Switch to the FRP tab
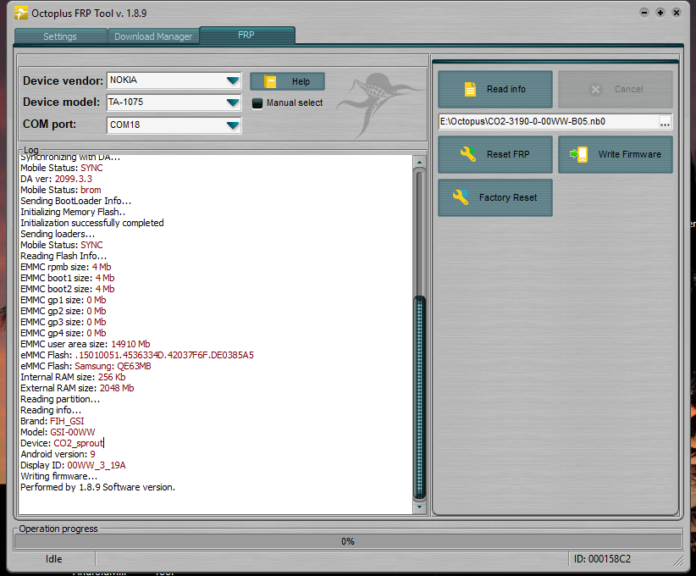 [x=246, y=35]
